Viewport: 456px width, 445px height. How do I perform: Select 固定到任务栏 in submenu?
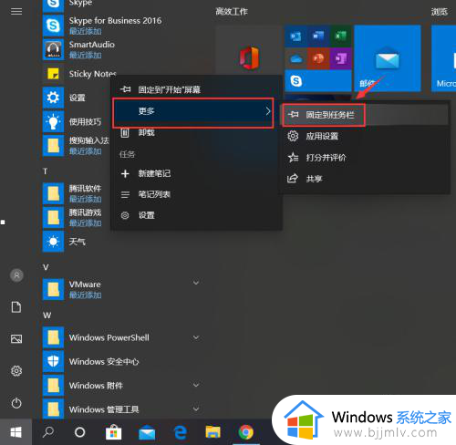click(365, 115)
